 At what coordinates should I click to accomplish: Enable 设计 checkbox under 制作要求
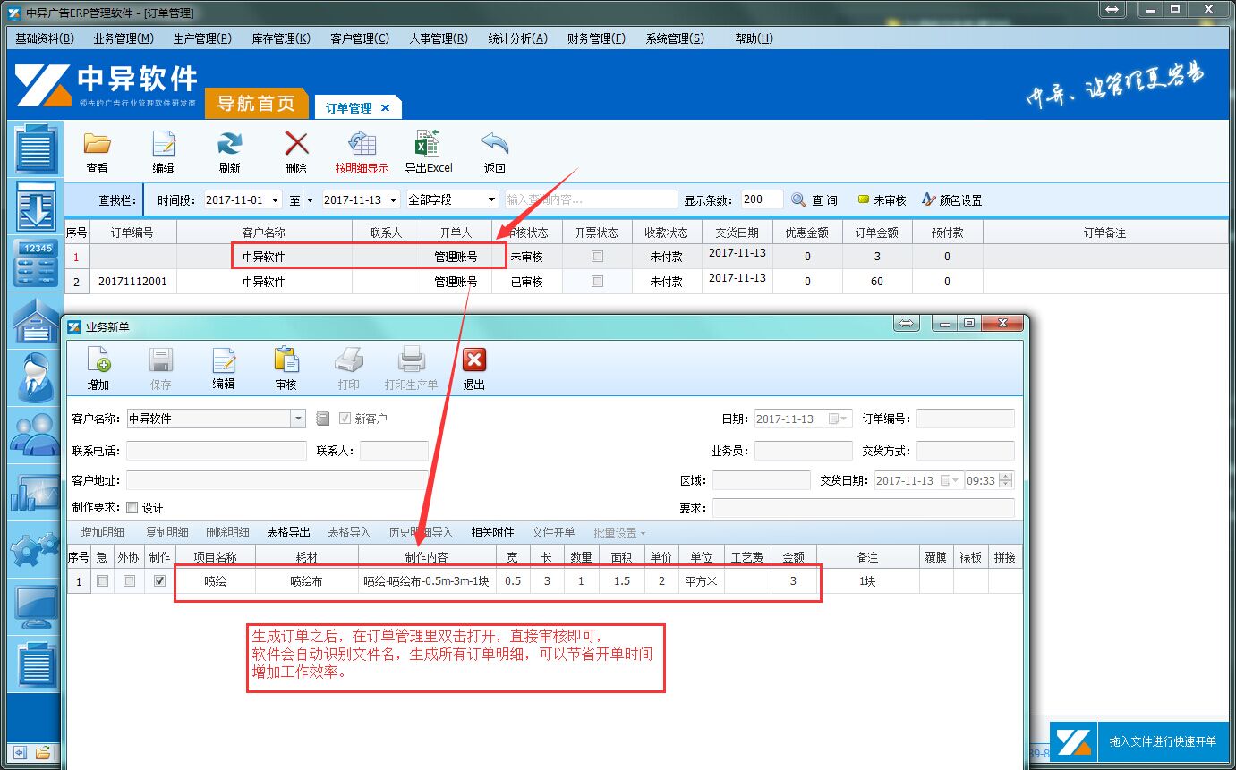tap(132, 508)
